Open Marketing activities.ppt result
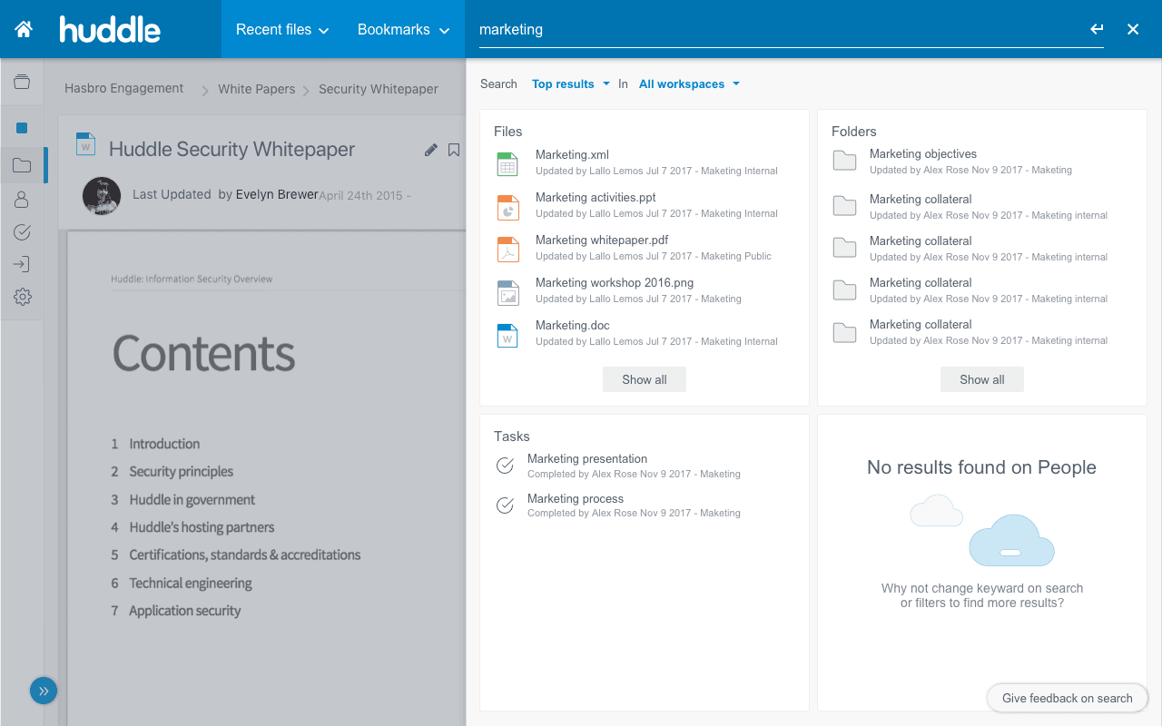 [x=596, y=197]
